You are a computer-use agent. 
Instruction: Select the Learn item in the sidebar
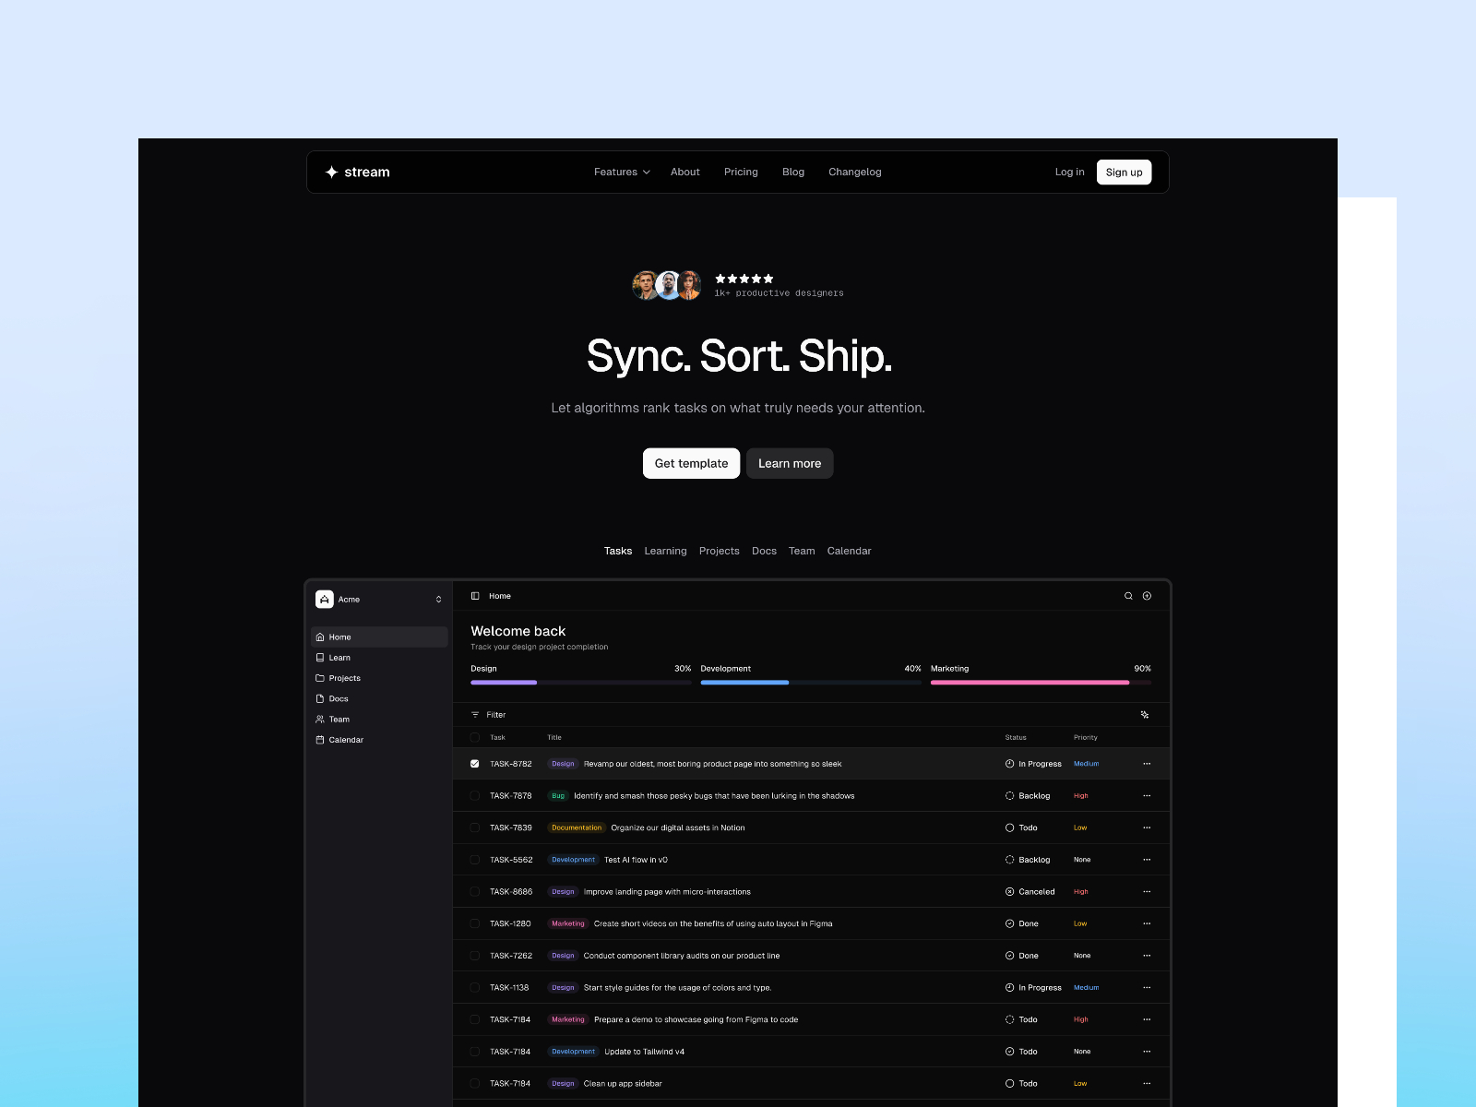[x=339, y=657]
